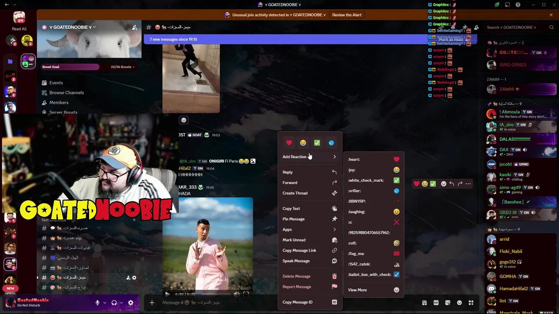Click View More in reaction submenu
This screenshot has height=314, width=559.
[x=373, y=290]
